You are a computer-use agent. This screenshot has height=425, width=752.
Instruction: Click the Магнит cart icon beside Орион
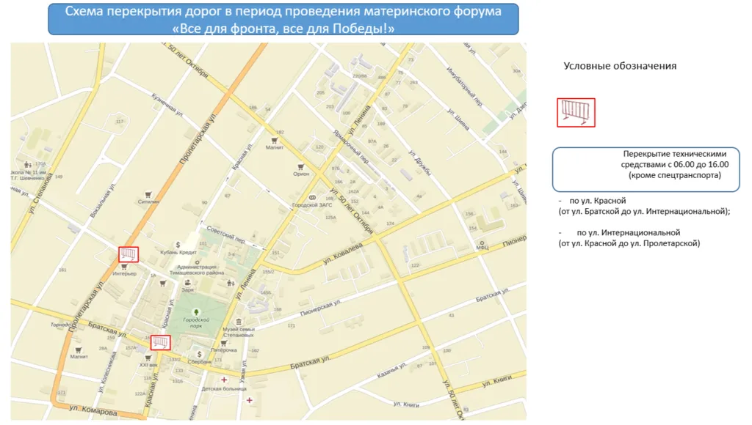pos(275,140)
